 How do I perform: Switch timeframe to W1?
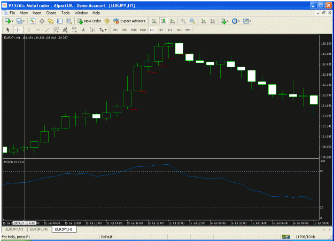coord(179,30)
